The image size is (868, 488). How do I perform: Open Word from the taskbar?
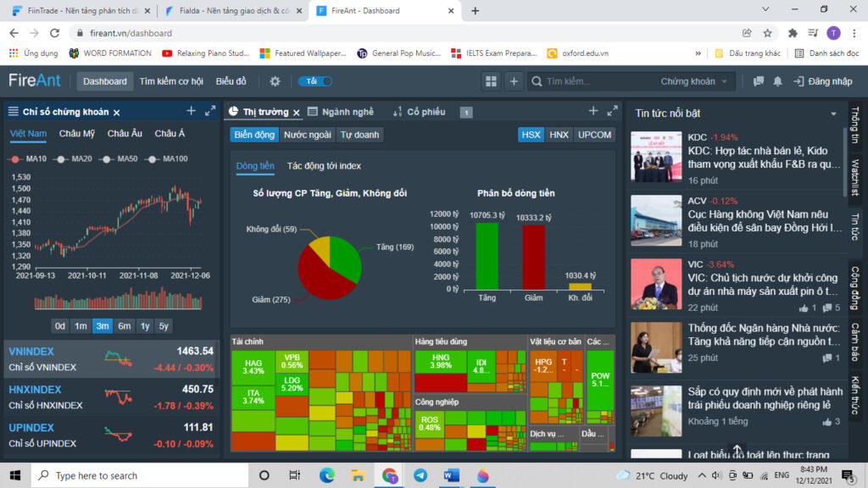coord(452,475)
